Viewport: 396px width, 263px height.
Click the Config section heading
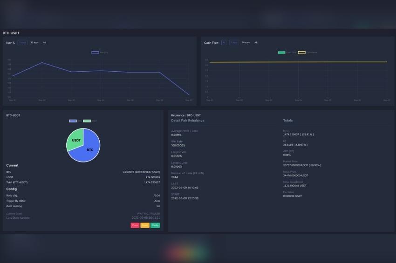coord(11,189)
